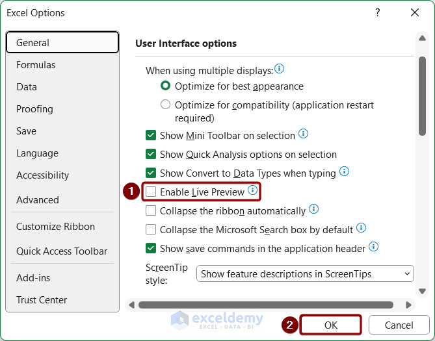The width and height of the screenshot is (435, 341).
Task: Click the Cancel button
Action: pos(399,325)
